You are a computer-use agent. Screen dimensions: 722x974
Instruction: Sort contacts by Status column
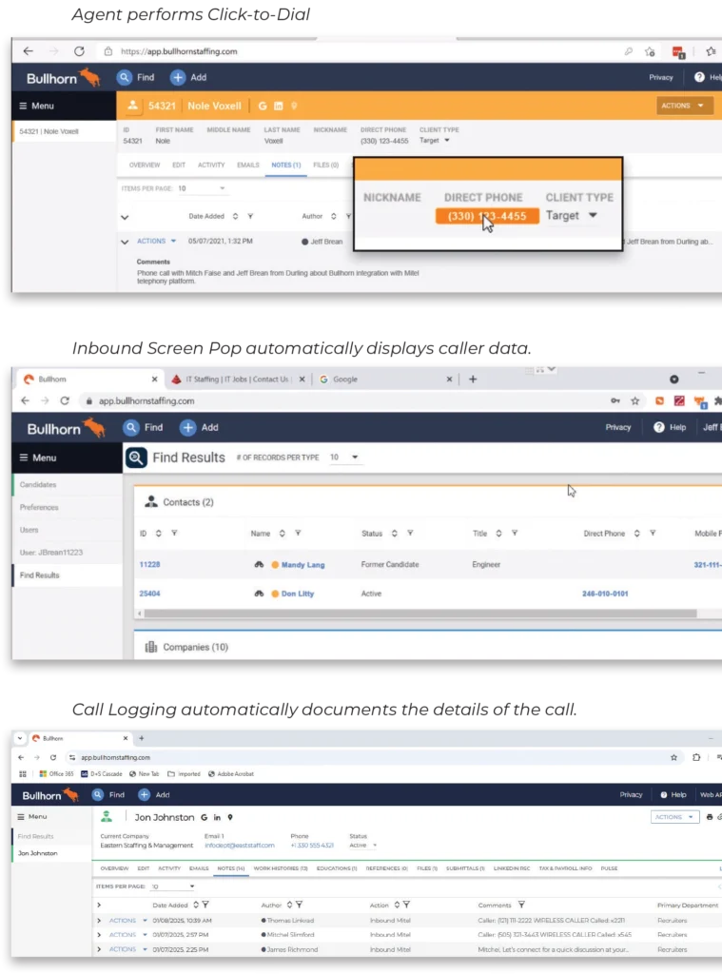[x=395, y=534]
